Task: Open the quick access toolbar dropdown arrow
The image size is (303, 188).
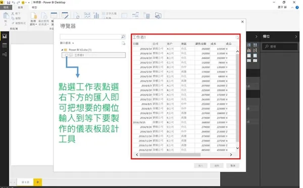Action: pos(29,3)
